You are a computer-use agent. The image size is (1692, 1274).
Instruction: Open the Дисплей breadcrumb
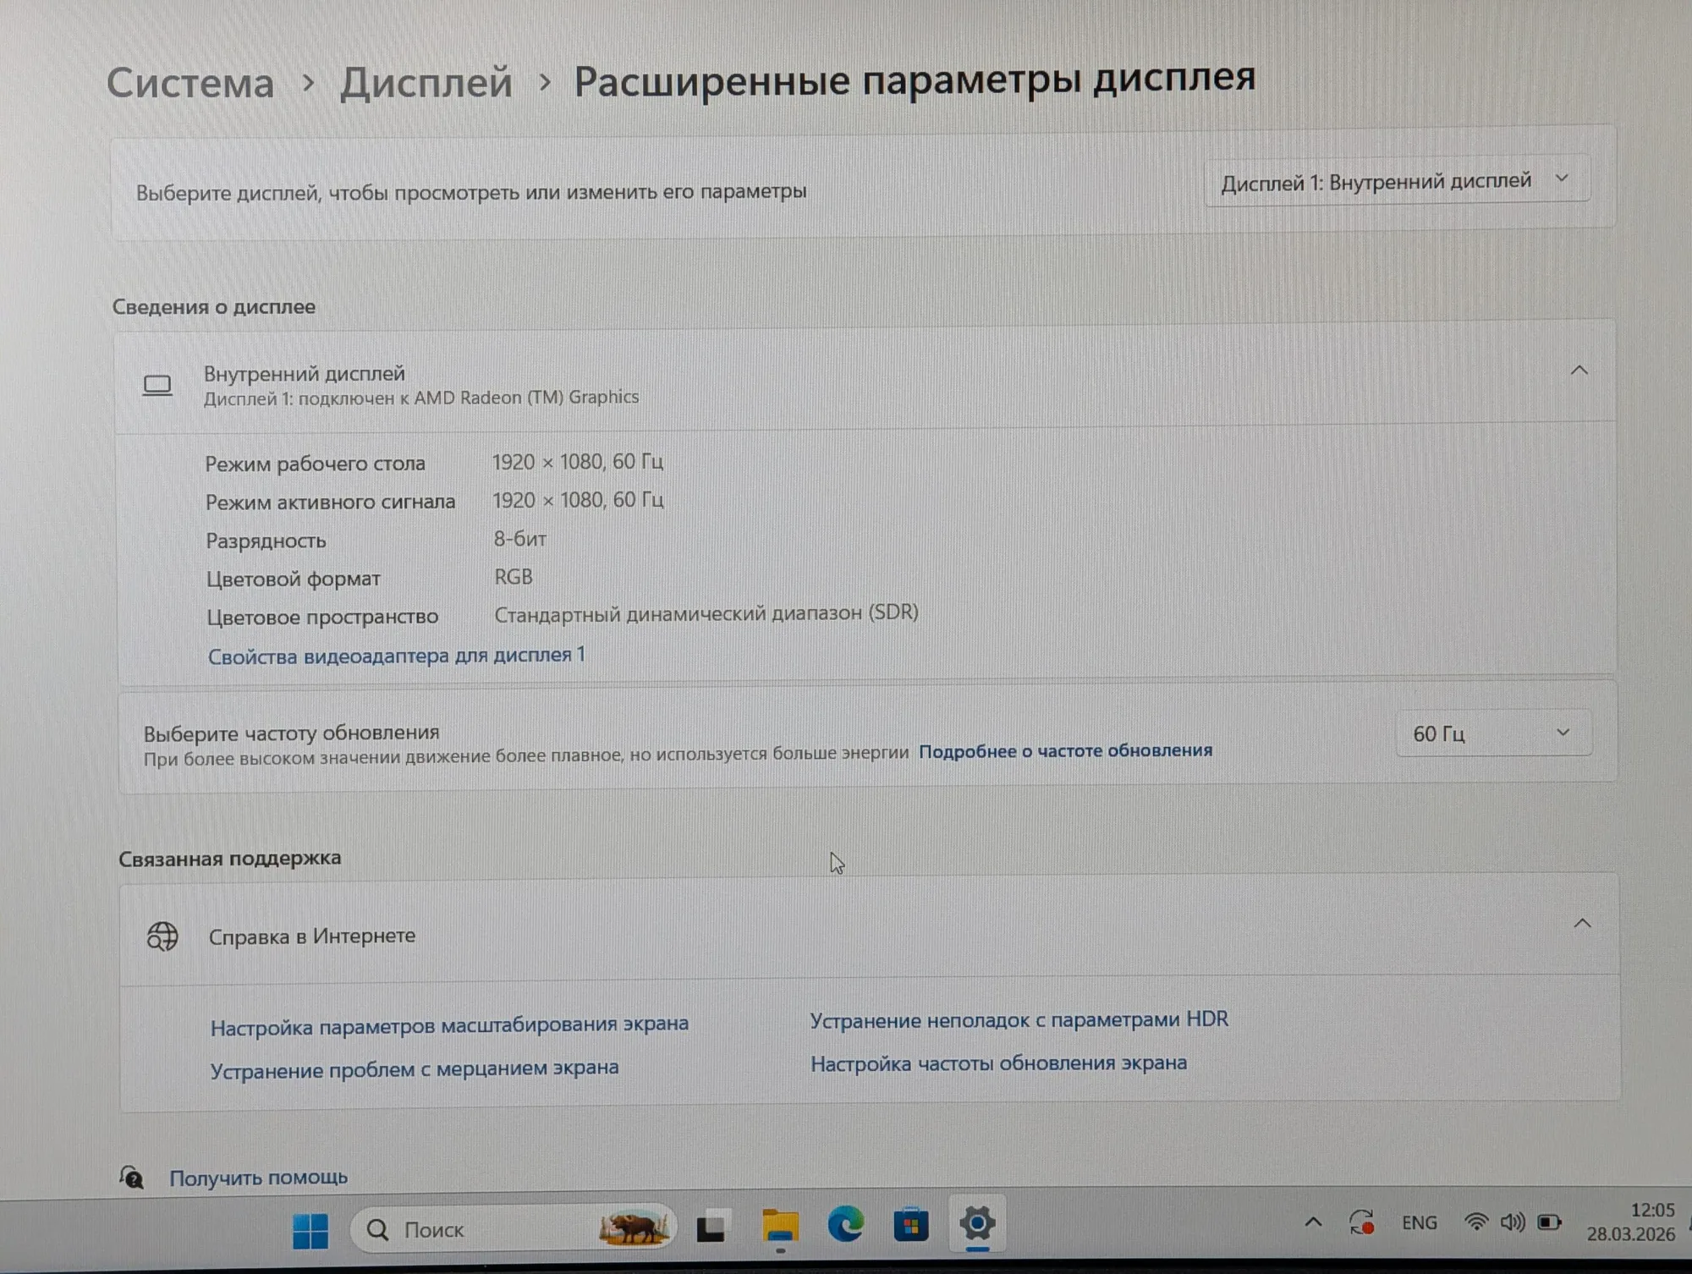pyautogui.click(x=426, y=83)
